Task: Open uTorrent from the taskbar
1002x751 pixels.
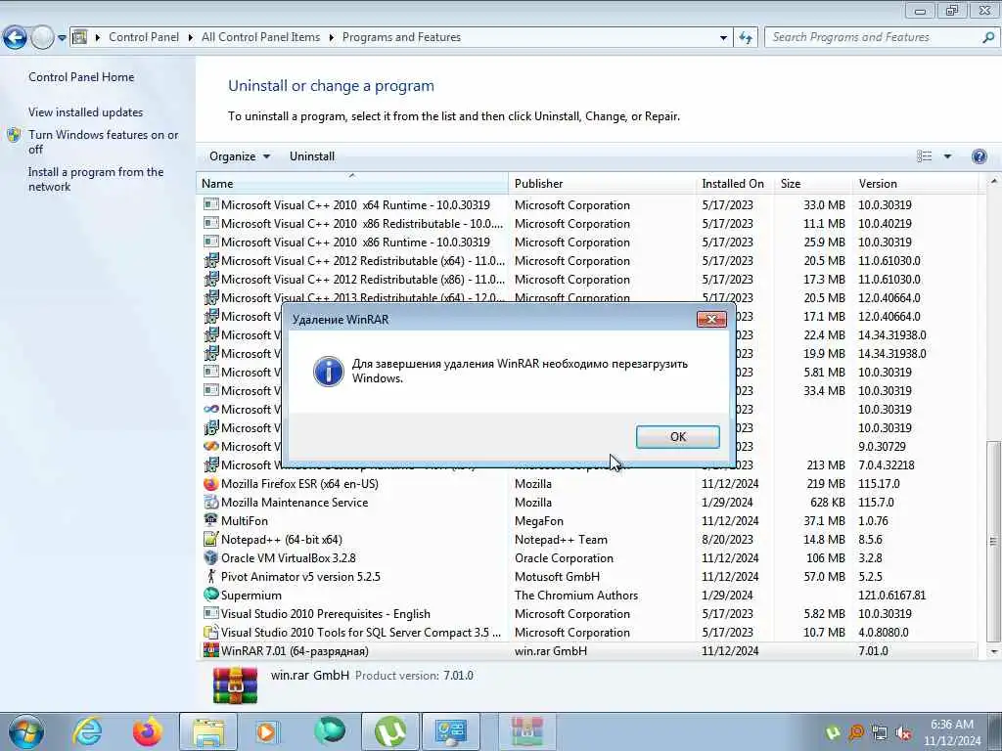Action: click(390, 731)
